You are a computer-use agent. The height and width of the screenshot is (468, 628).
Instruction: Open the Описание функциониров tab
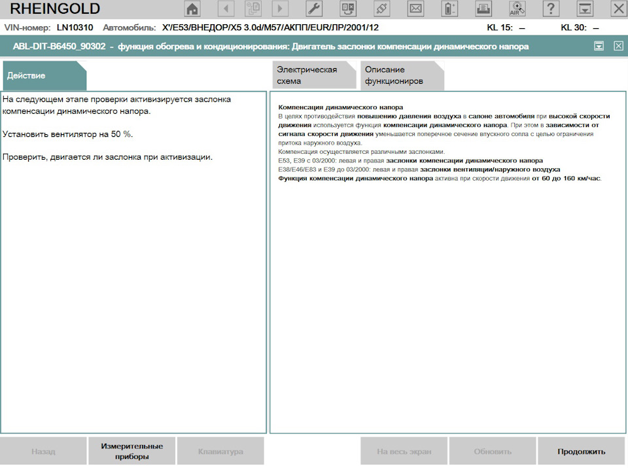pos(402,75)
